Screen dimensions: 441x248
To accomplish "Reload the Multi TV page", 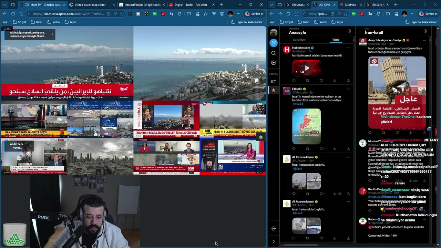I will 13,14.
